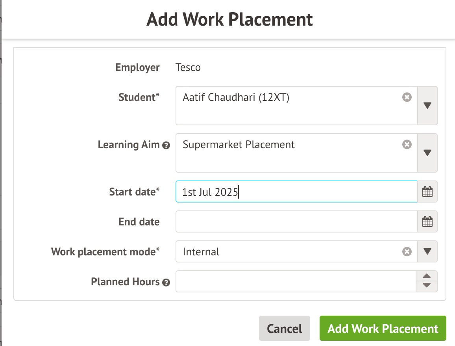Increase Planned Hours with up arrow
This screenshot has height=346, width=455.
(x=427, y=276)
